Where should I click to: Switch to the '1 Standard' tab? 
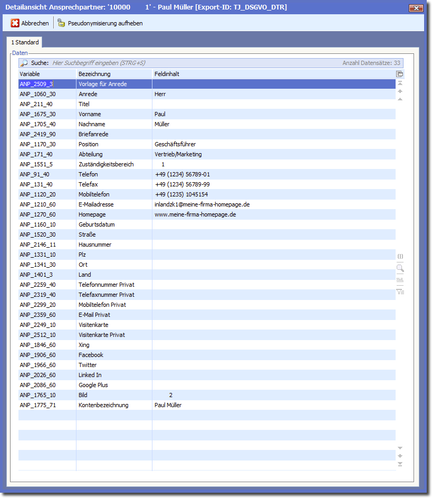point(25,42)
